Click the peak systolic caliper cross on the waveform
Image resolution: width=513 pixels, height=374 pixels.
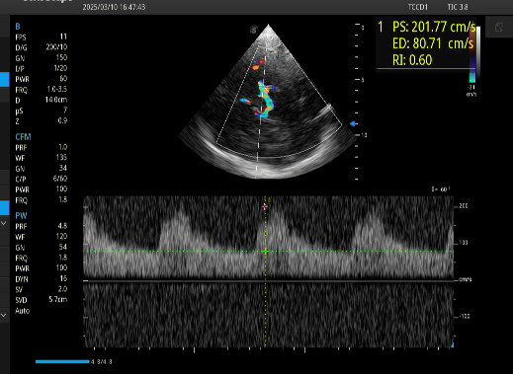pyautogui.click(x=265, y=206)
